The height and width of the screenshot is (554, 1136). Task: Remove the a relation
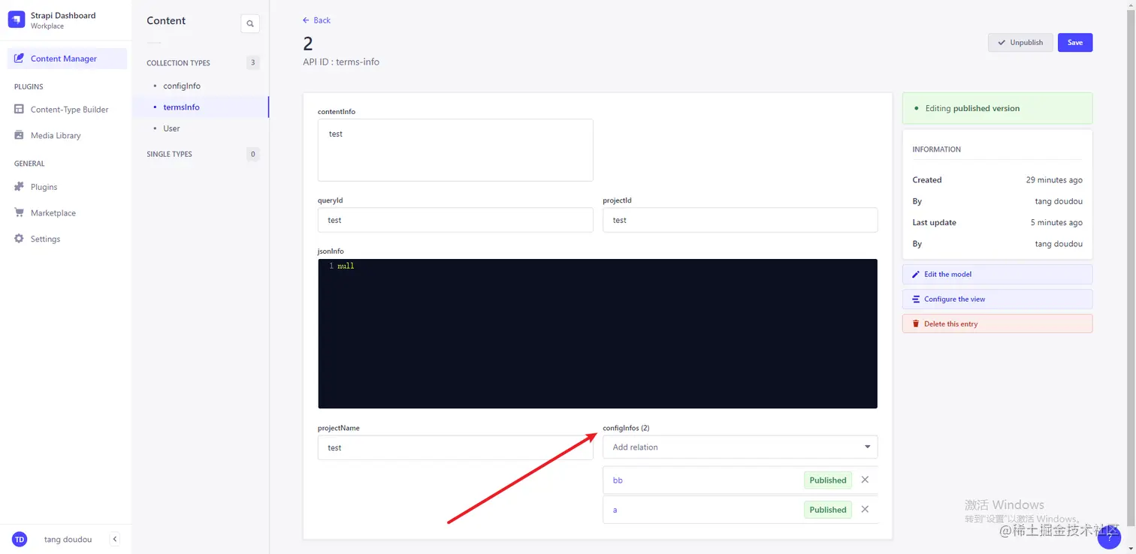865,509
